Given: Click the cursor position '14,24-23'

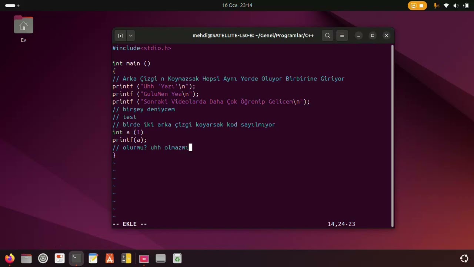Looking at the screenshot, I should pyautogui.click(x=341, y=224).
